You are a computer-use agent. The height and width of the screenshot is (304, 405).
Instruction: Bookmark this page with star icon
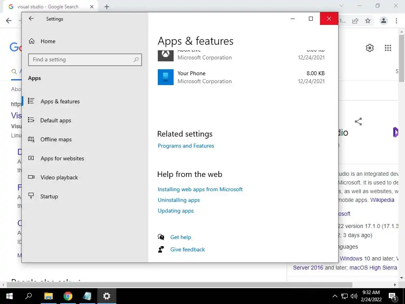click(368, 21)
